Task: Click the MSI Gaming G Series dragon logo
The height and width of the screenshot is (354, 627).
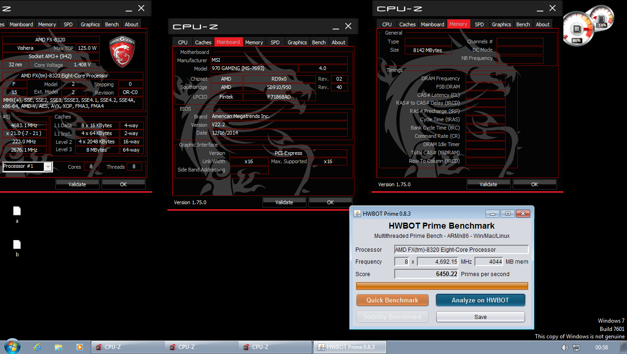Action: [x=122, y=51]
